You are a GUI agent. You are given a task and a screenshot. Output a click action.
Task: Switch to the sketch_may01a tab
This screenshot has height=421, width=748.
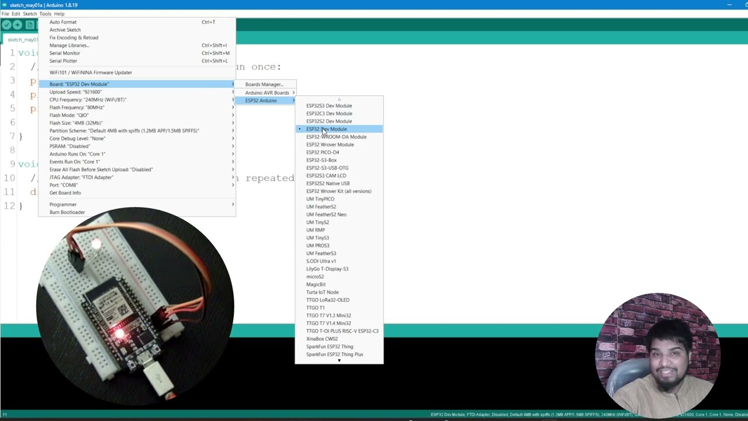[x=22, y=40]
